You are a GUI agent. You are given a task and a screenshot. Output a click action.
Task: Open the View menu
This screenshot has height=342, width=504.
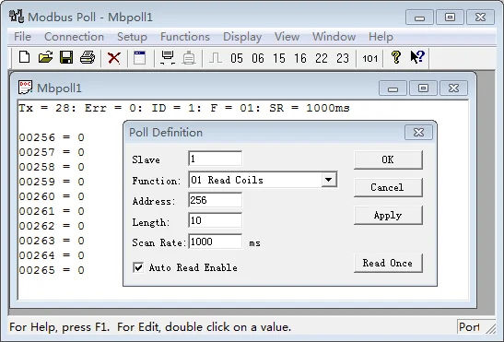(287, 37)
